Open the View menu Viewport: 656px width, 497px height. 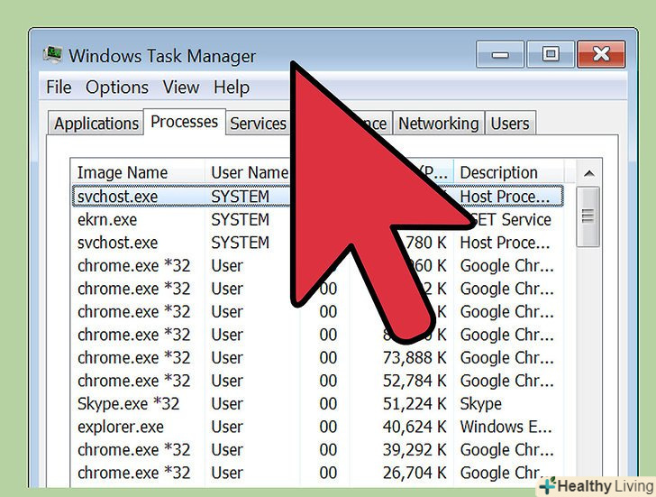pyautogui.click(x=181, y=87)
